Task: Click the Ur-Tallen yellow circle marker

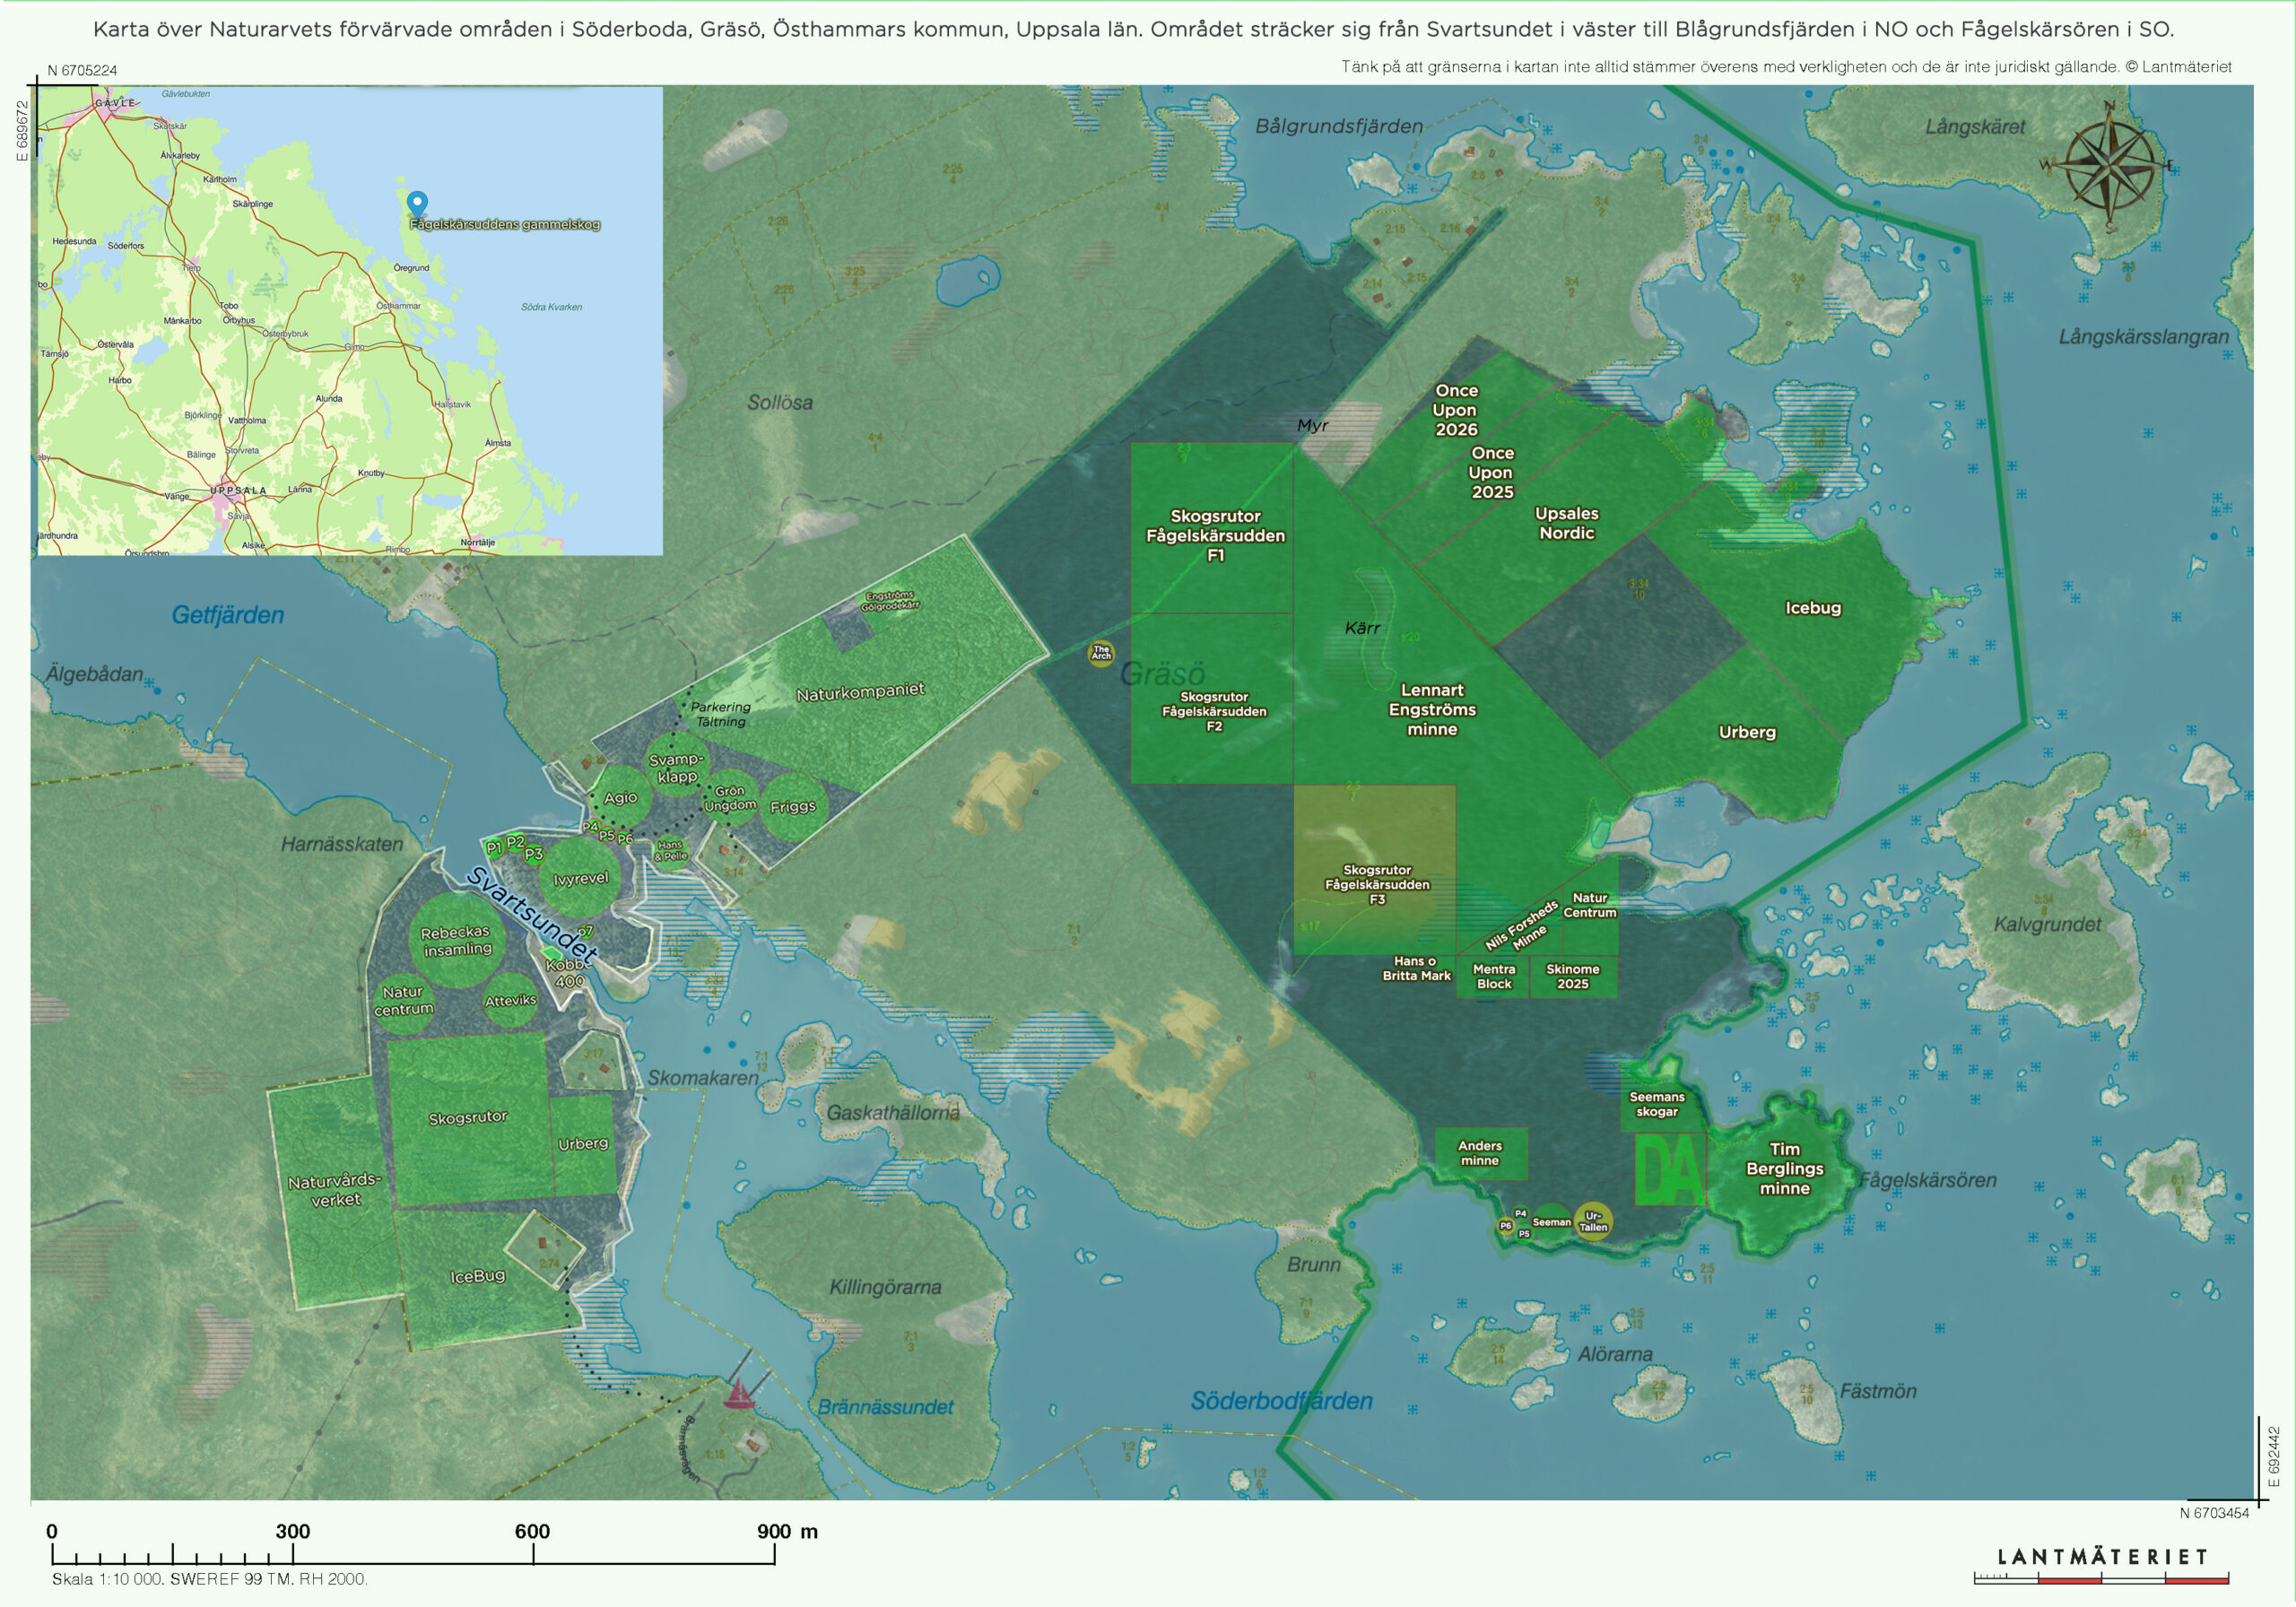Action: (1593, 1221)
